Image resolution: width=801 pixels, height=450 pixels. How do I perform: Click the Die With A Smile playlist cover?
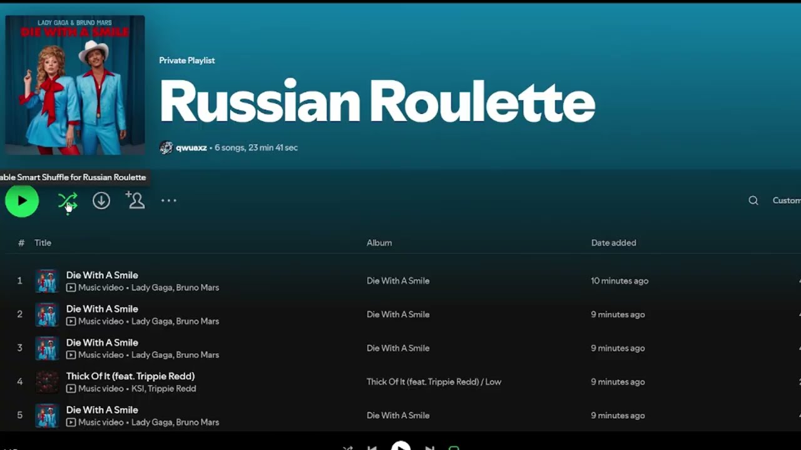(75, 85)
